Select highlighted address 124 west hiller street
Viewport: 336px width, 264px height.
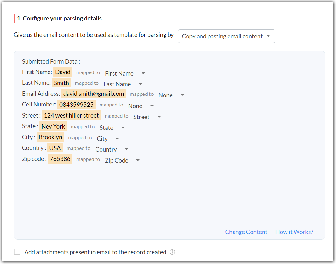tap(71, 115)
